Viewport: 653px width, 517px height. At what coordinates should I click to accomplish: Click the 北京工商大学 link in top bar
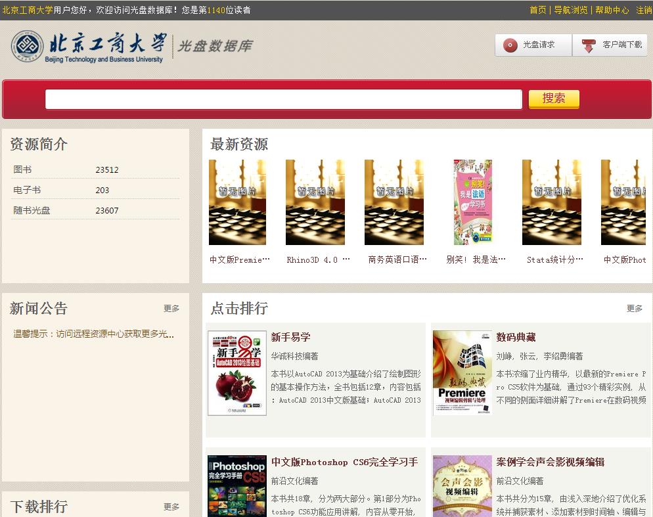(x=28, y=10)
